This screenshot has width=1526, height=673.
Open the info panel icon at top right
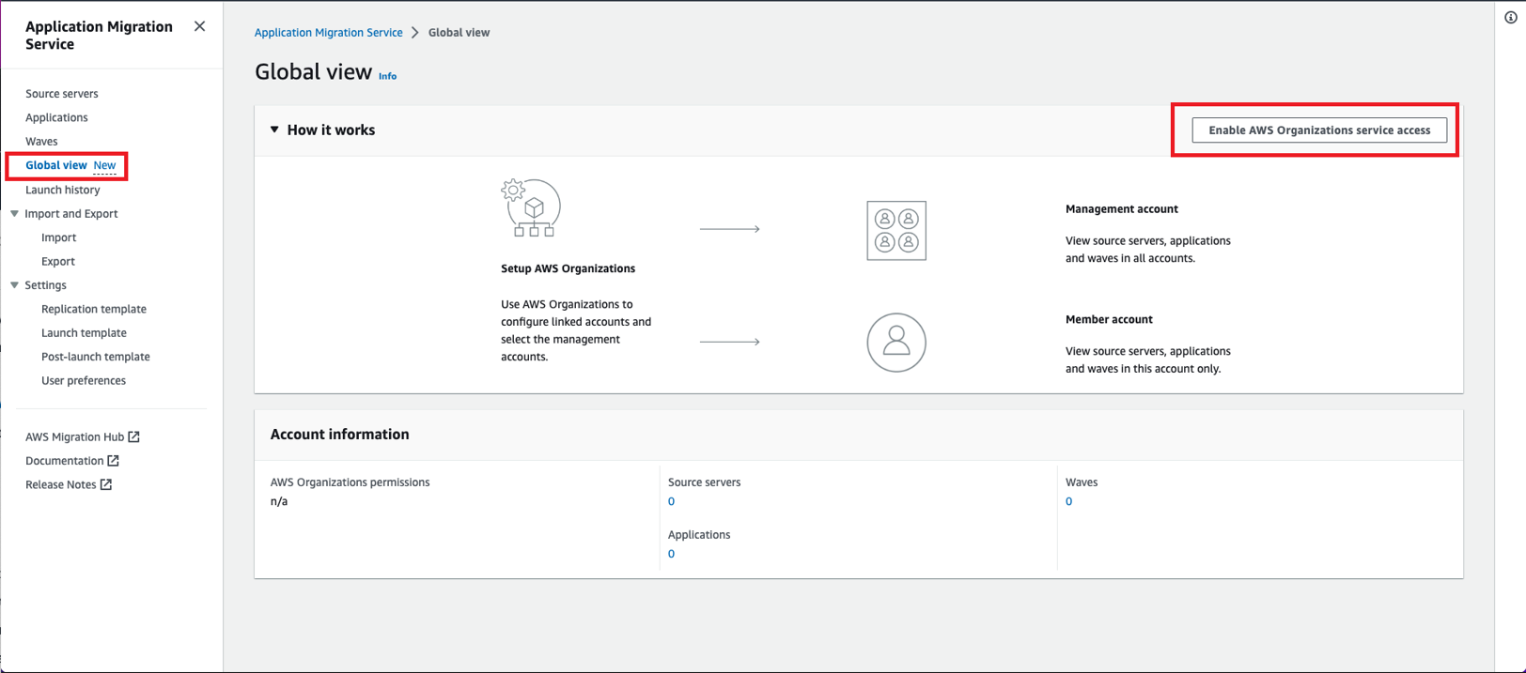[x=1511, y=18]
